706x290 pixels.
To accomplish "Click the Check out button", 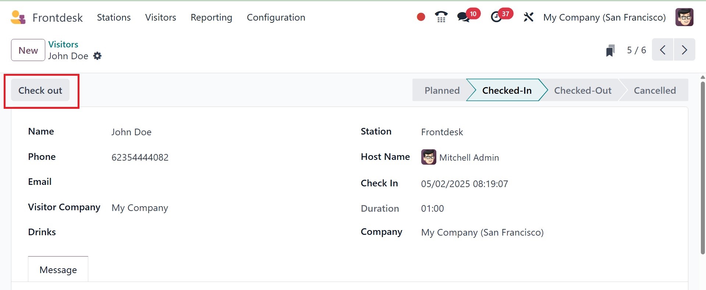I will [x=40, y=90].
